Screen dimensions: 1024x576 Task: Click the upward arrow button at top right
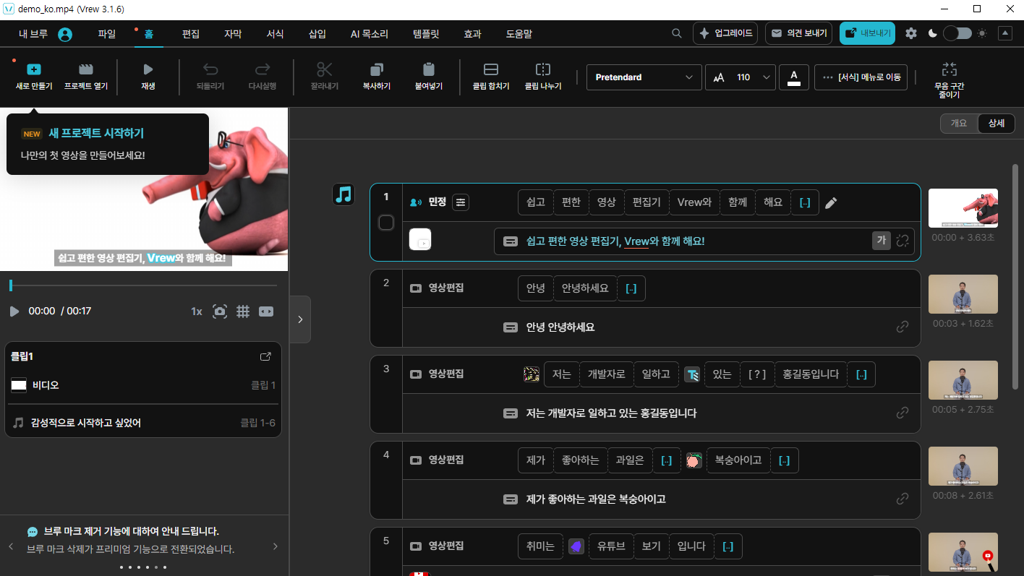[x=1005, y=33]
